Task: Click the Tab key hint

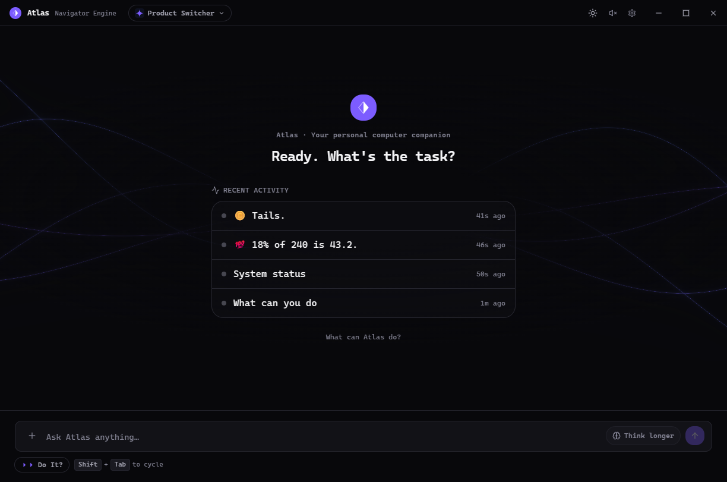Action: [120, 465]
